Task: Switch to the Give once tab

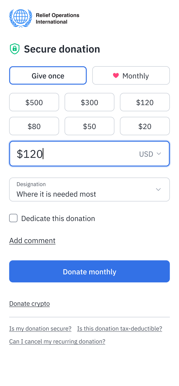Action: click(x=48, y=75)
